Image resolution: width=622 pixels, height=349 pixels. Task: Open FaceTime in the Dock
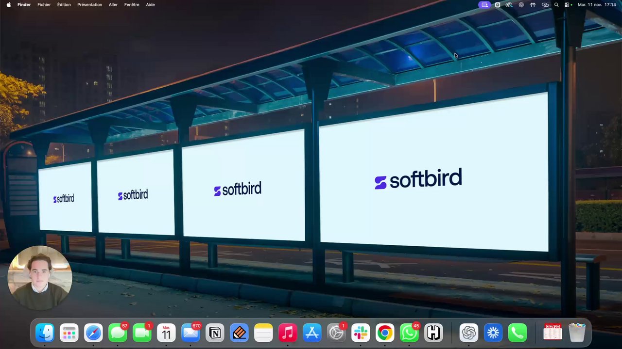coord(142,333)
